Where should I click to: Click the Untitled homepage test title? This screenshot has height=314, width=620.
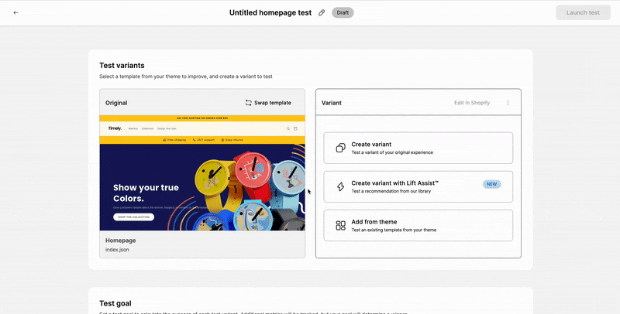click(x=271, y=12)
